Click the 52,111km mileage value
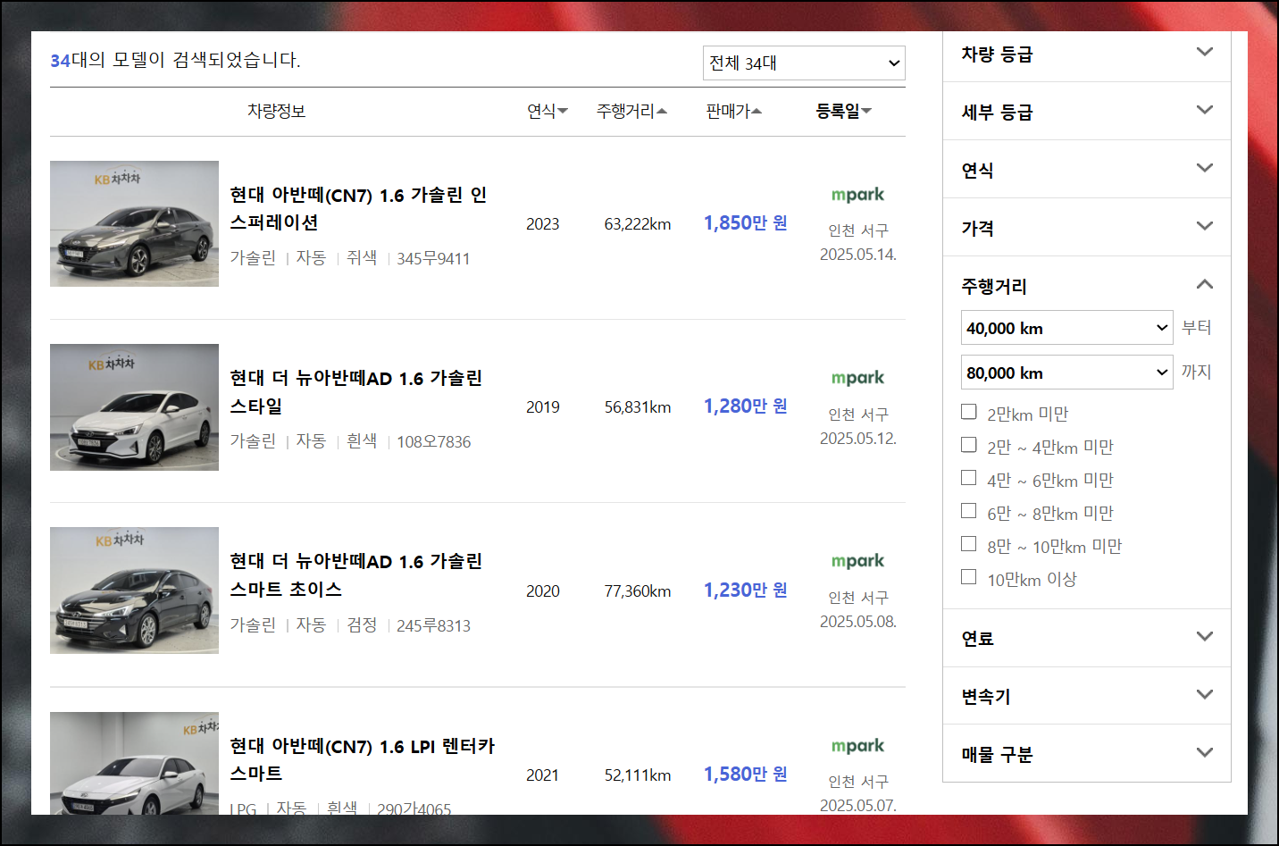 coord(638,775)
